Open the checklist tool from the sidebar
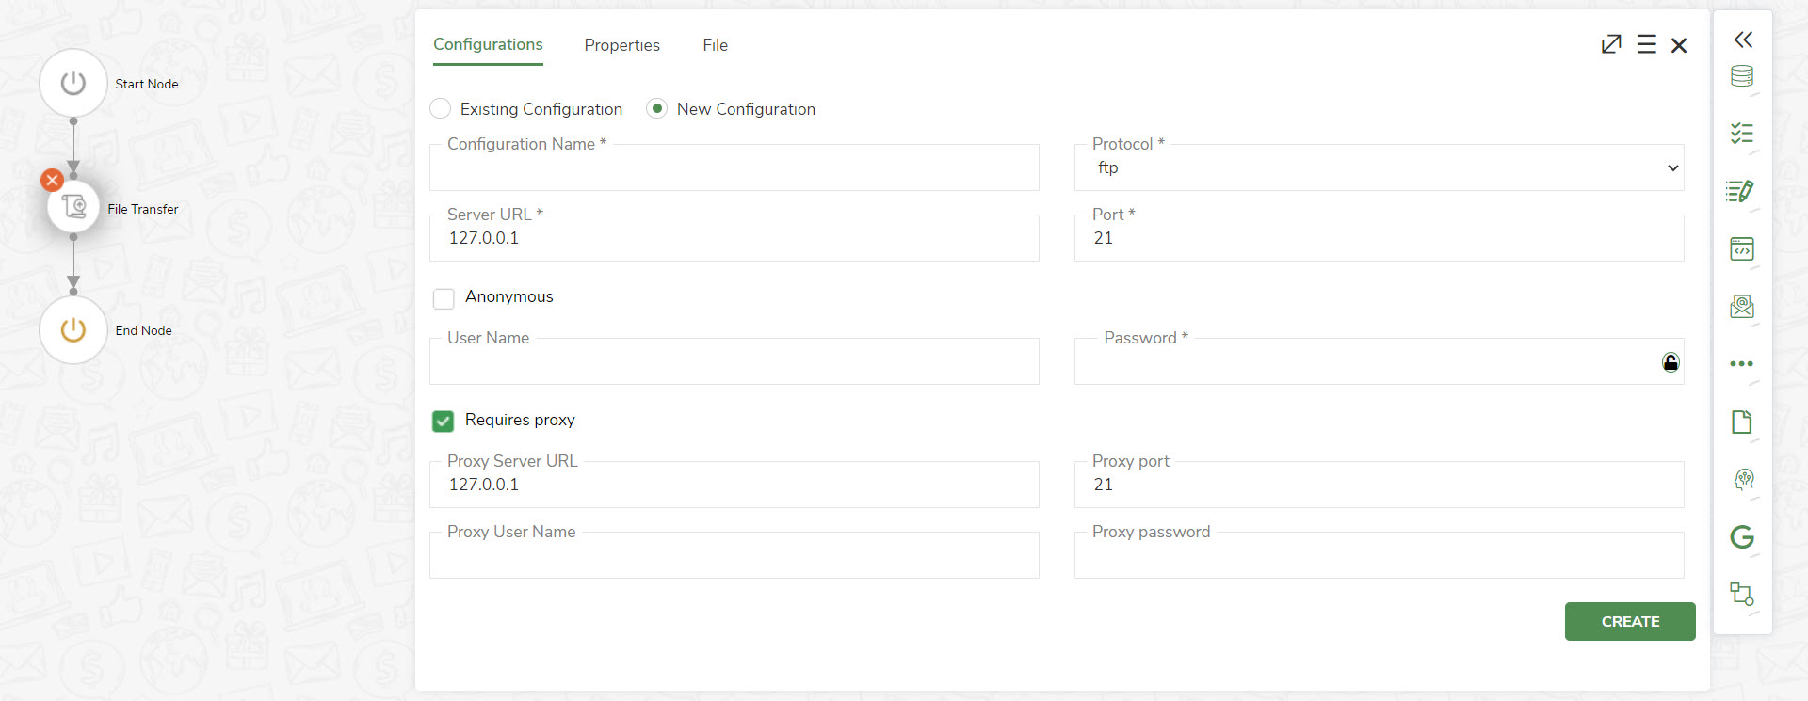 tap(1743, 135)
